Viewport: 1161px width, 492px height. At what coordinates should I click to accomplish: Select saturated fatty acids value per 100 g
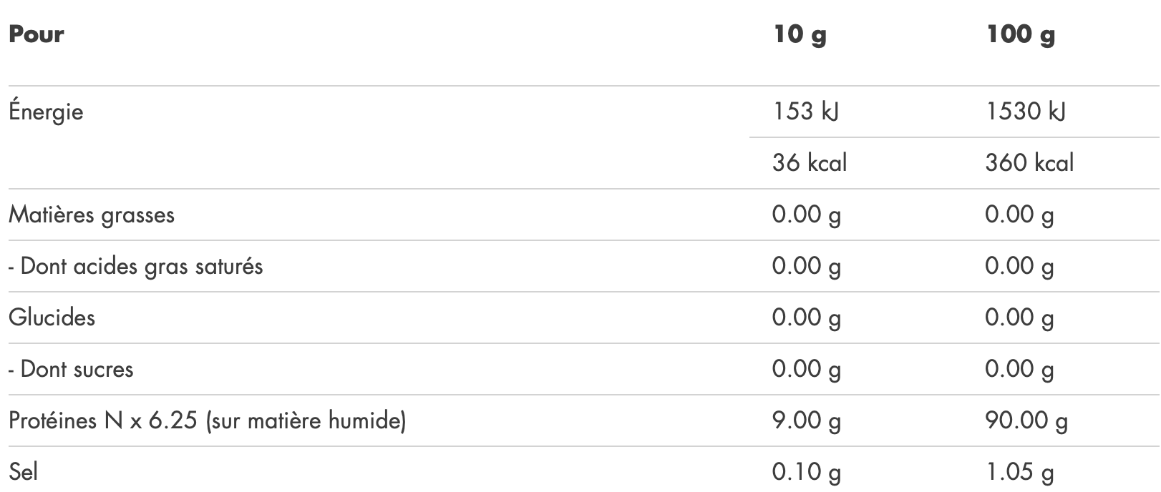[1019, 266]
